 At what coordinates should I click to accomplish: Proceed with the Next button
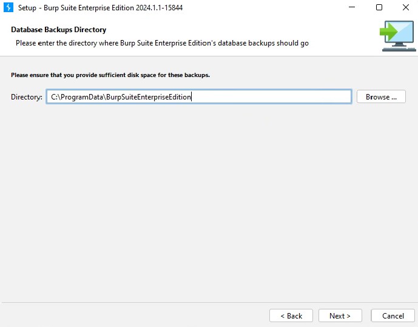click(x=340, y=315)
